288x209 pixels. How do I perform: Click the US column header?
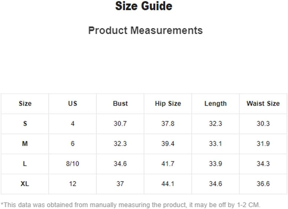coord(73,104)
